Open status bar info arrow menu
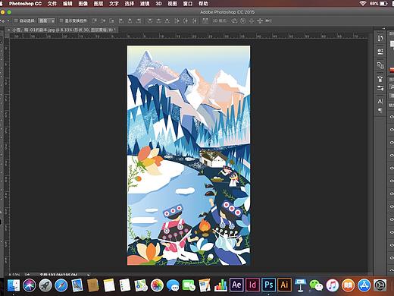The width and height of the screenshot is (394, 296). pos(89,274)
